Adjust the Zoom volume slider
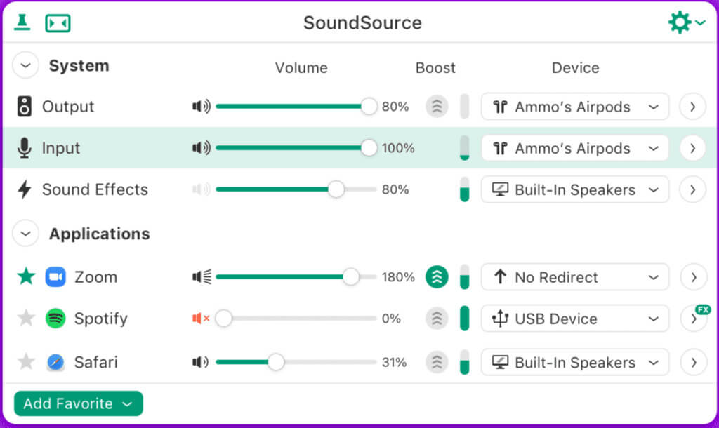The image size is (719, 428). pyautogui.click(x=296, y=276)
